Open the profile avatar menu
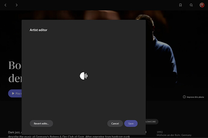Image resolution: width=208 pixels, height=138 pixels. pyautogui.click(x=202, y=5)
